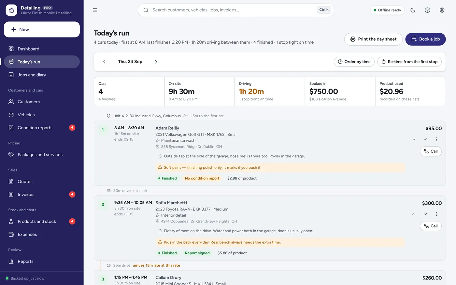
Task: Move Adam Reilly's stop down
Action: pyautogui.click(x=425, y=139)
